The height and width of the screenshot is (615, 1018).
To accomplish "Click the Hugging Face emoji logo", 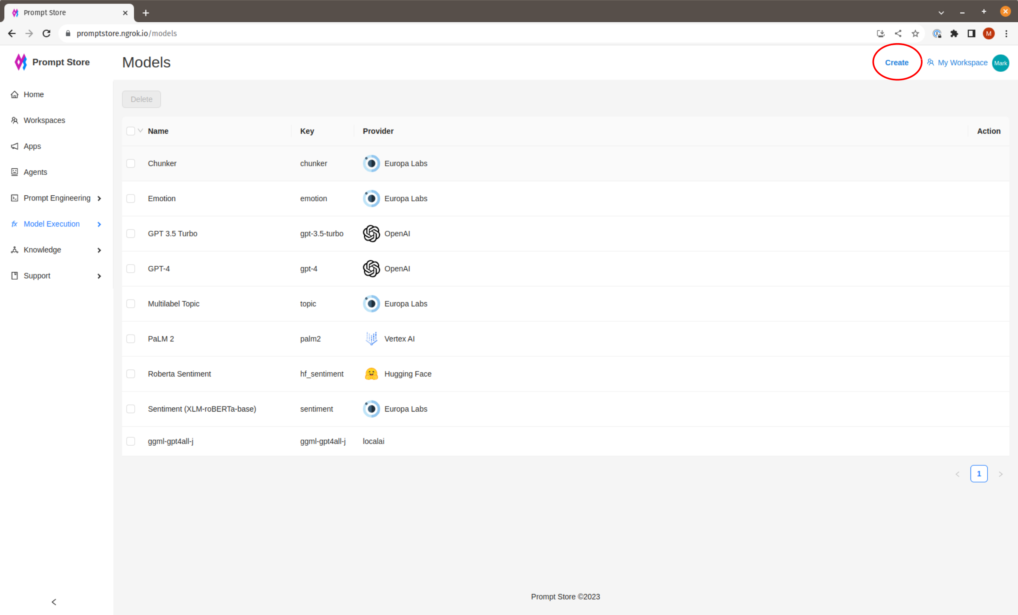I will pos(371,374).
